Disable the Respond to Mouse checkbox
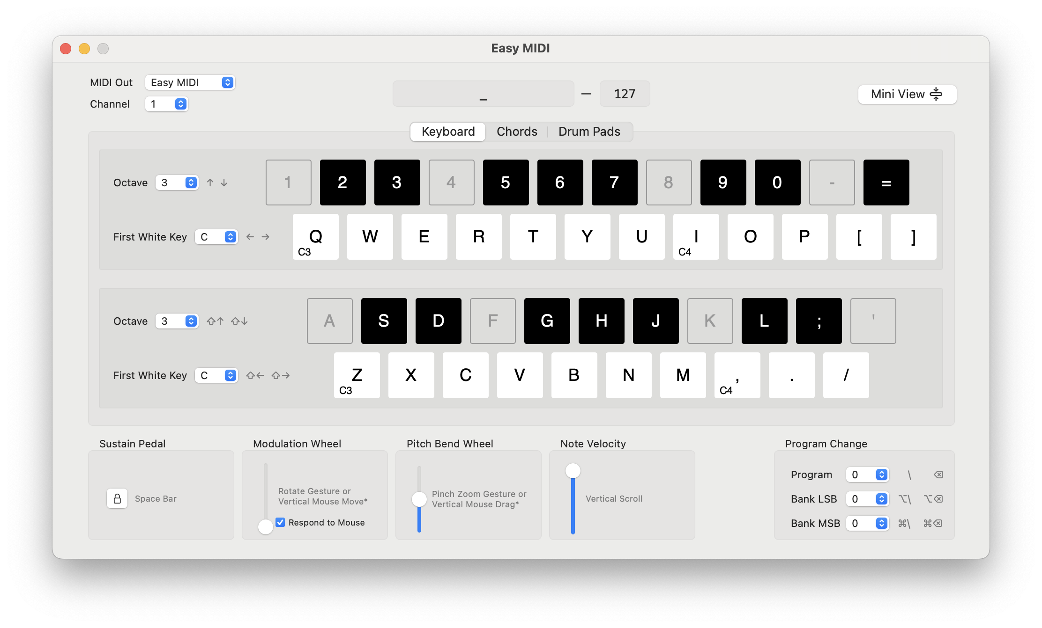 pos(280,522)
